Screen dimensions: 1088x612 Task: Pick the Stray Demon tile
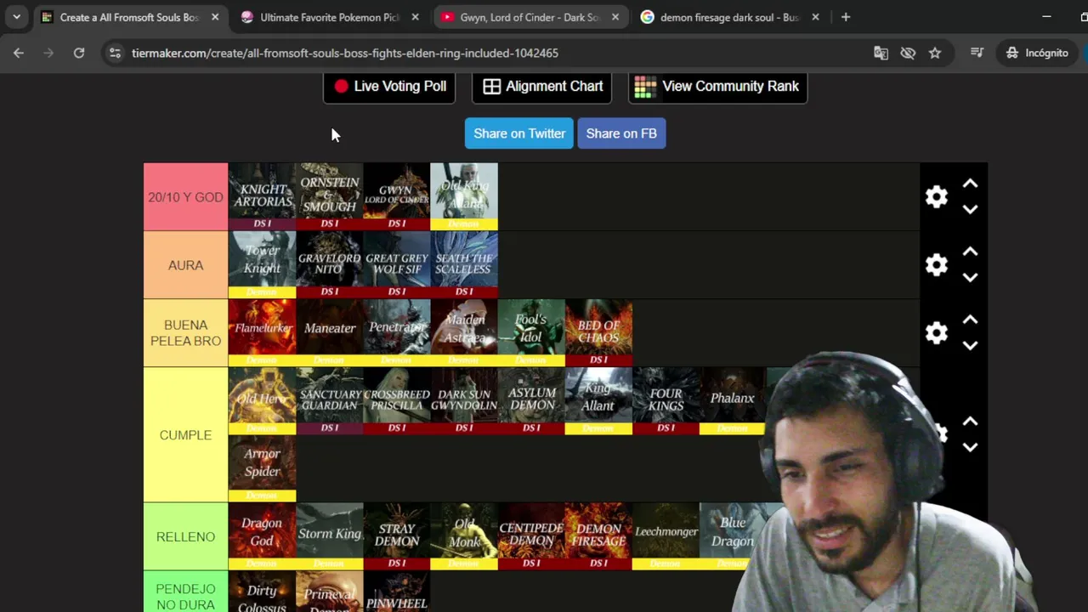click(x=396, y=536)
